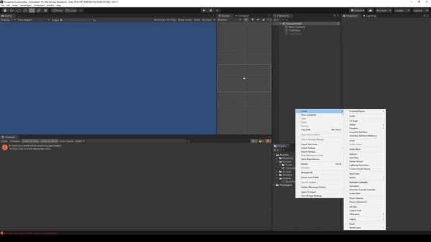Toggle Local/Global handle rotation
Viewport: 431px width, 242px height.
click(71, 11)
